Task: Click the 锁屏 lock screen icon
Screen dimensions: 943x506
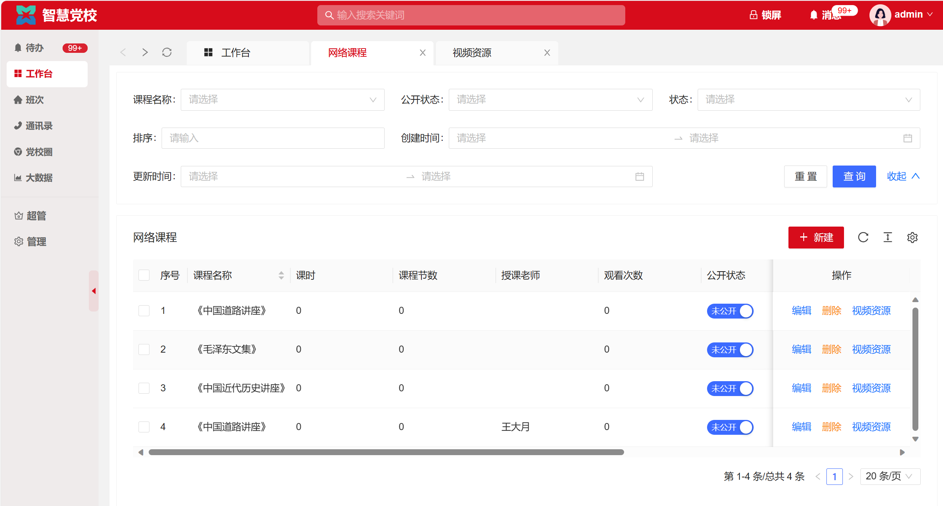Action: click(753, 15)
